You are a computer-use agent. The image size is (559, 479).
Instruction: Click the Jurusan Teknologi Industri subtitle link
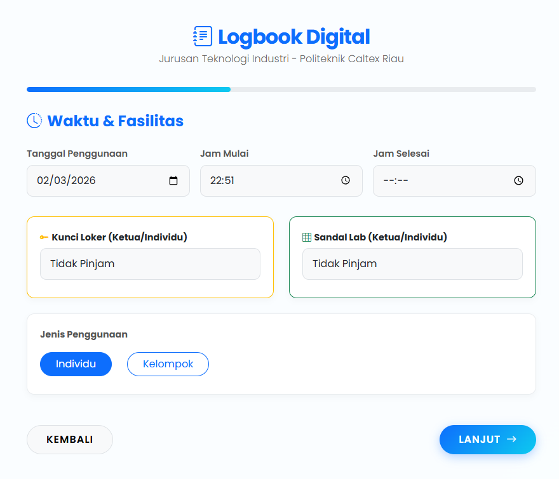(281, 58)
